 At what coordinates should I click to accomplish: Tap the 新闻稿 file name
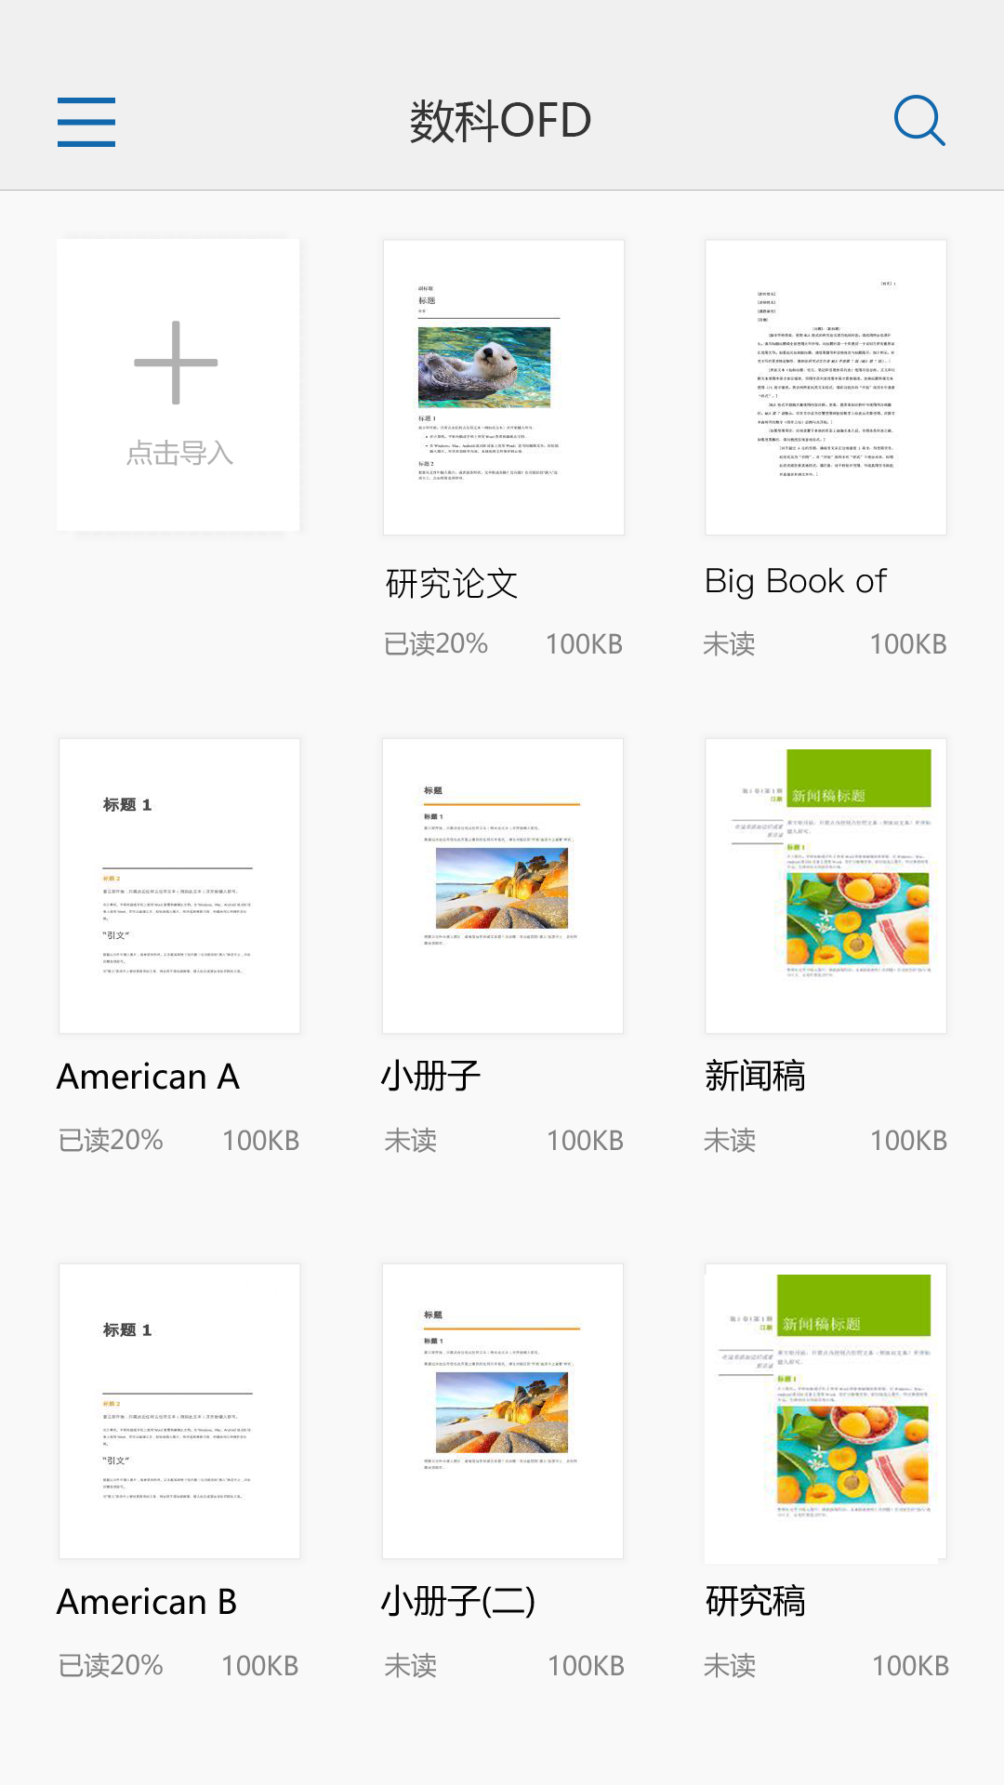755,1077
